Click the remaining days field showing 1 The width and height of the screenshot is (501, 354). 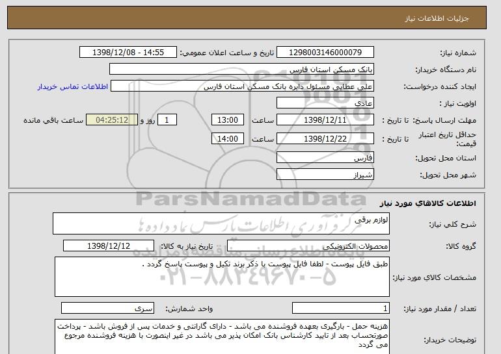click(x=167, y=120)
